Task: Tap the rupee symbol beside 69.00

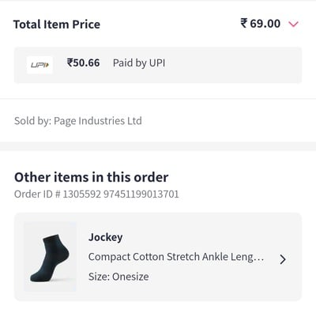Action: pyautogui.click(x=244, y=23)
